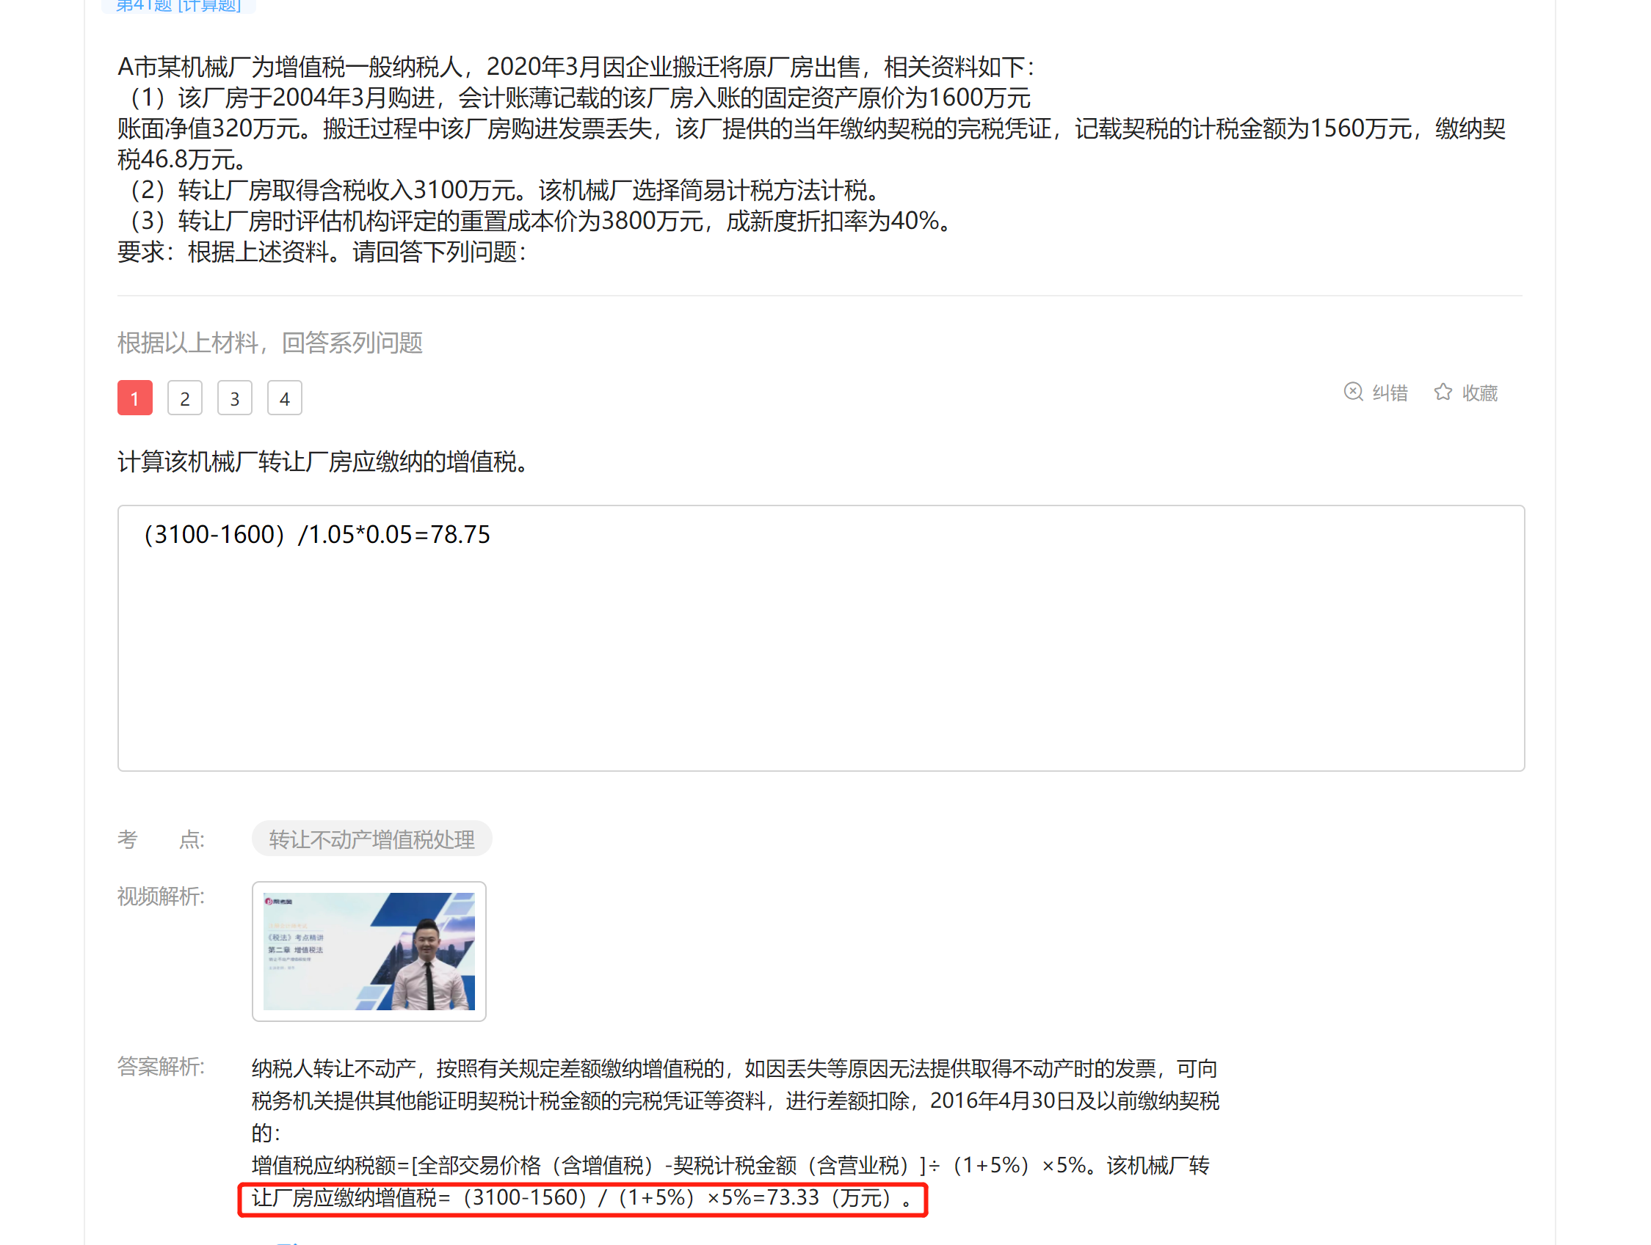Click the 收藏 star icon
Image resolution: width=1651 pixels, height=1245 pixels.
point(1443,392)
